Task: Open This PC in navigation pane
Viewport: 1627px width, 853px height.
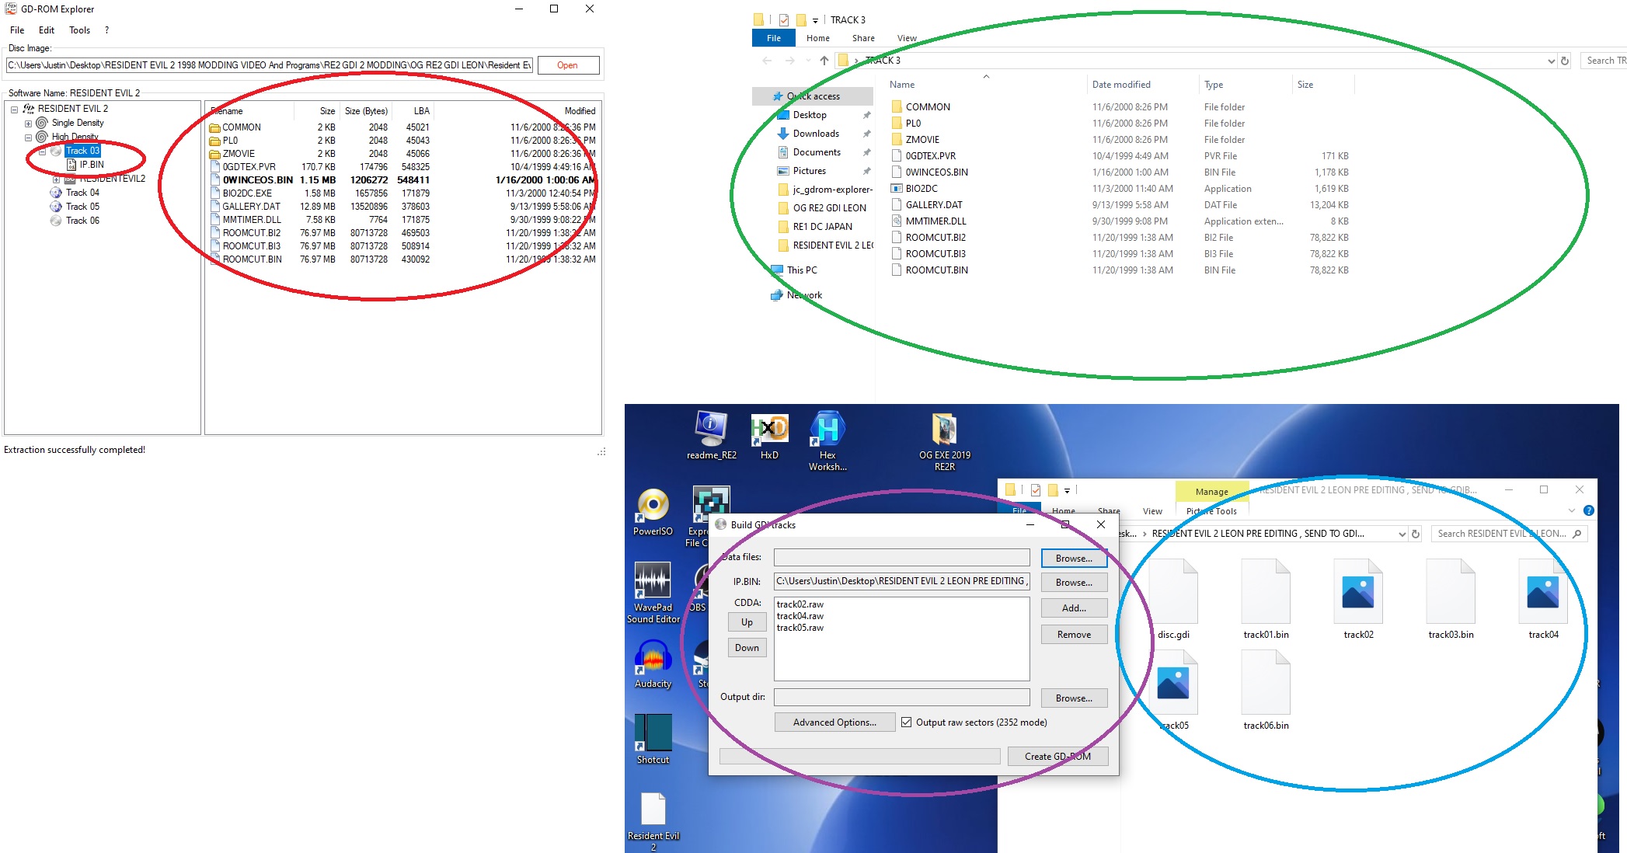Action: tap(802, 270)
